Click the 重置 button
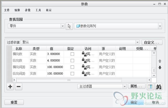Image resolution: width=168 pixels, height=108 pixels. click(14, 102)
